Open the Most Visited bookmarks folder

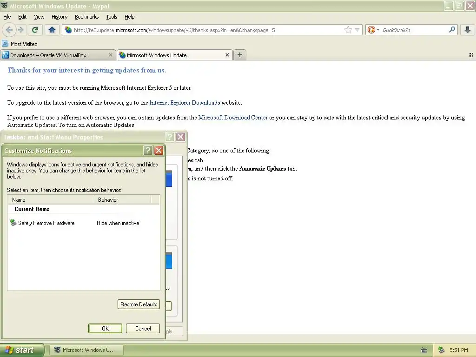tap(20, 44)
